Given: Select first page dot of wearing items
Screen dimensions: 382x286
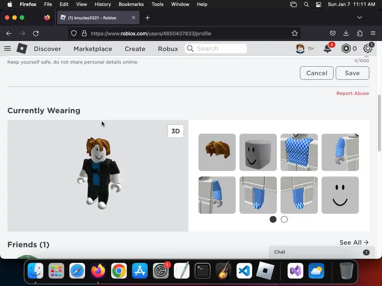Looking at the screenshot, I should 273,219.
